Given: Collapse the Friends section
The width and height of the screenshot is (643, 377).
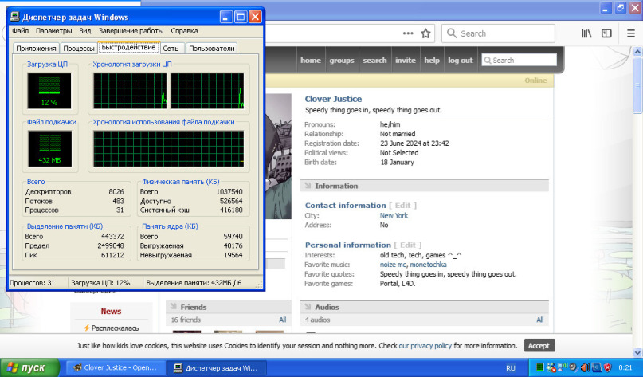Looking at the screenshot, I should [x=173, y=307].
